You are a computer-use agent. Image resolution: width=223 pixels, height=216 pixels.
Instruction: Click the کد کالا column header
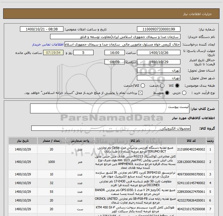(191, 141)
